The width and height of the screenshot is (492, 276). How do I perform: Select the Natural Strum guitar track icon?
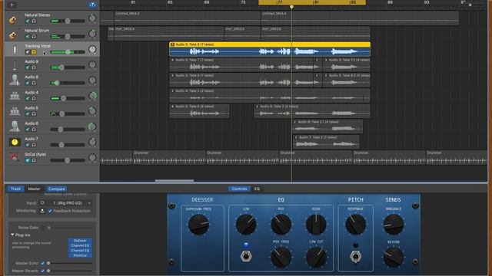pyautogui.click(x=12, y=35)
